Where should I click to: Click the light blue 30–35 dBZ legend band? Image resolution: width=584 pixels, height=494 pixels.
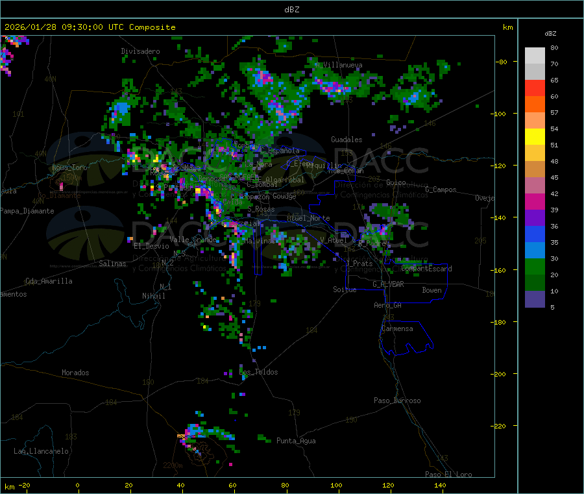pyautogui.click(x=535, y=251)
